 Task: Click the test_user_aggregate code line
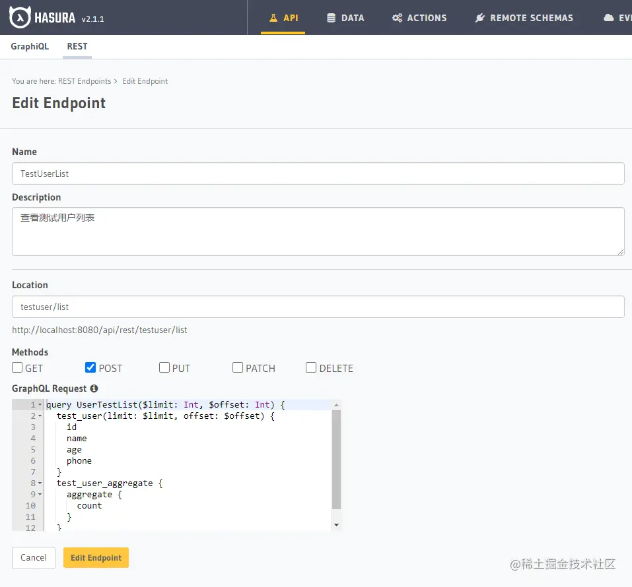(110, 483)
